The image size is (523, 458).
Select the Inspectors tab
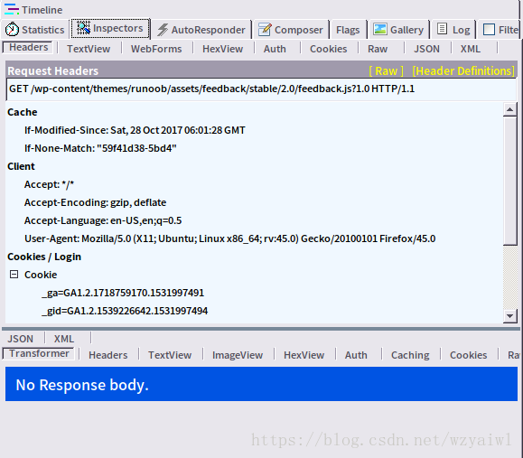(x=110, y=28)
